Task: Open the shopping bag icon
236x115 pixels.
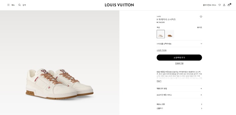Action: 229,5
